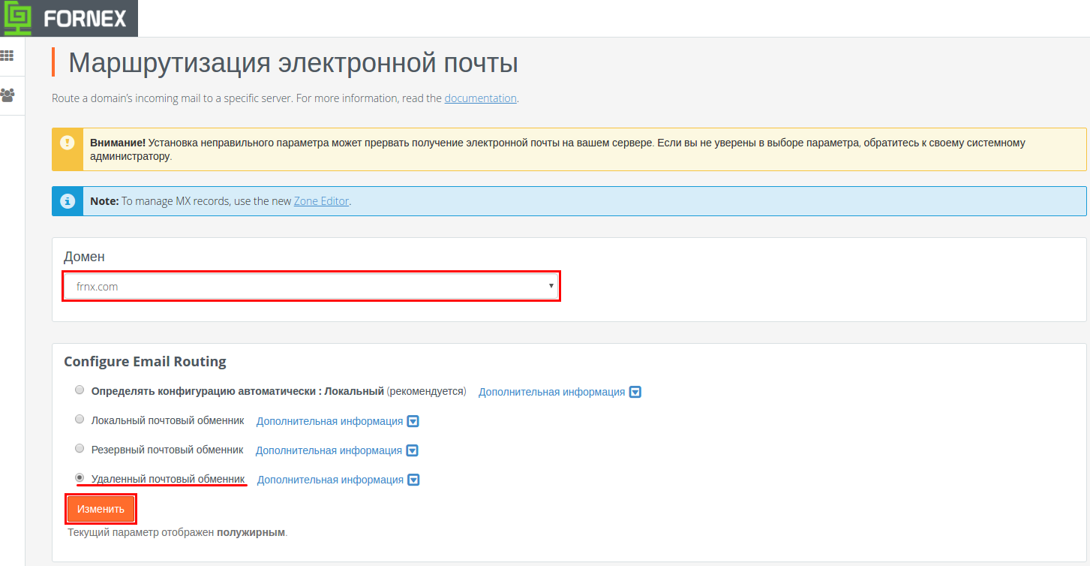1090x566 pixels.
Task: Click the Внимание! warning text
Action: tap(118, 142)
